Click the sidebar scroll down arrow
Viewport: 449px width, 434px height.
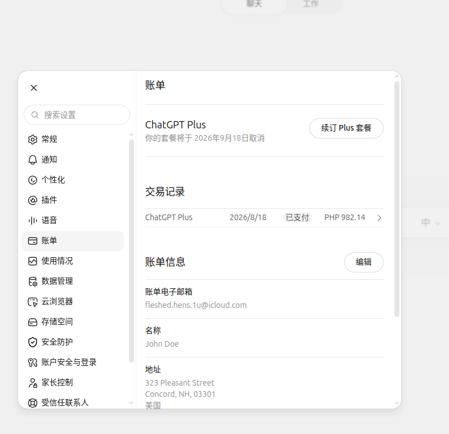(x=131, y=404)
